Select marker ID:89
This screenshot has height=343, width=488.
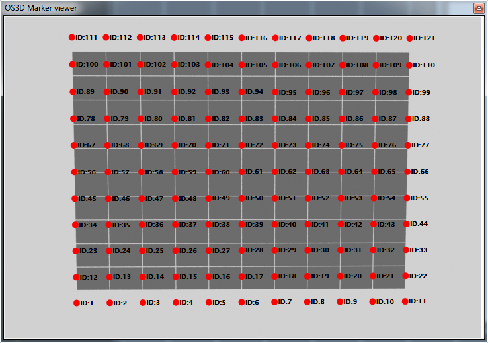pos(73,92)
